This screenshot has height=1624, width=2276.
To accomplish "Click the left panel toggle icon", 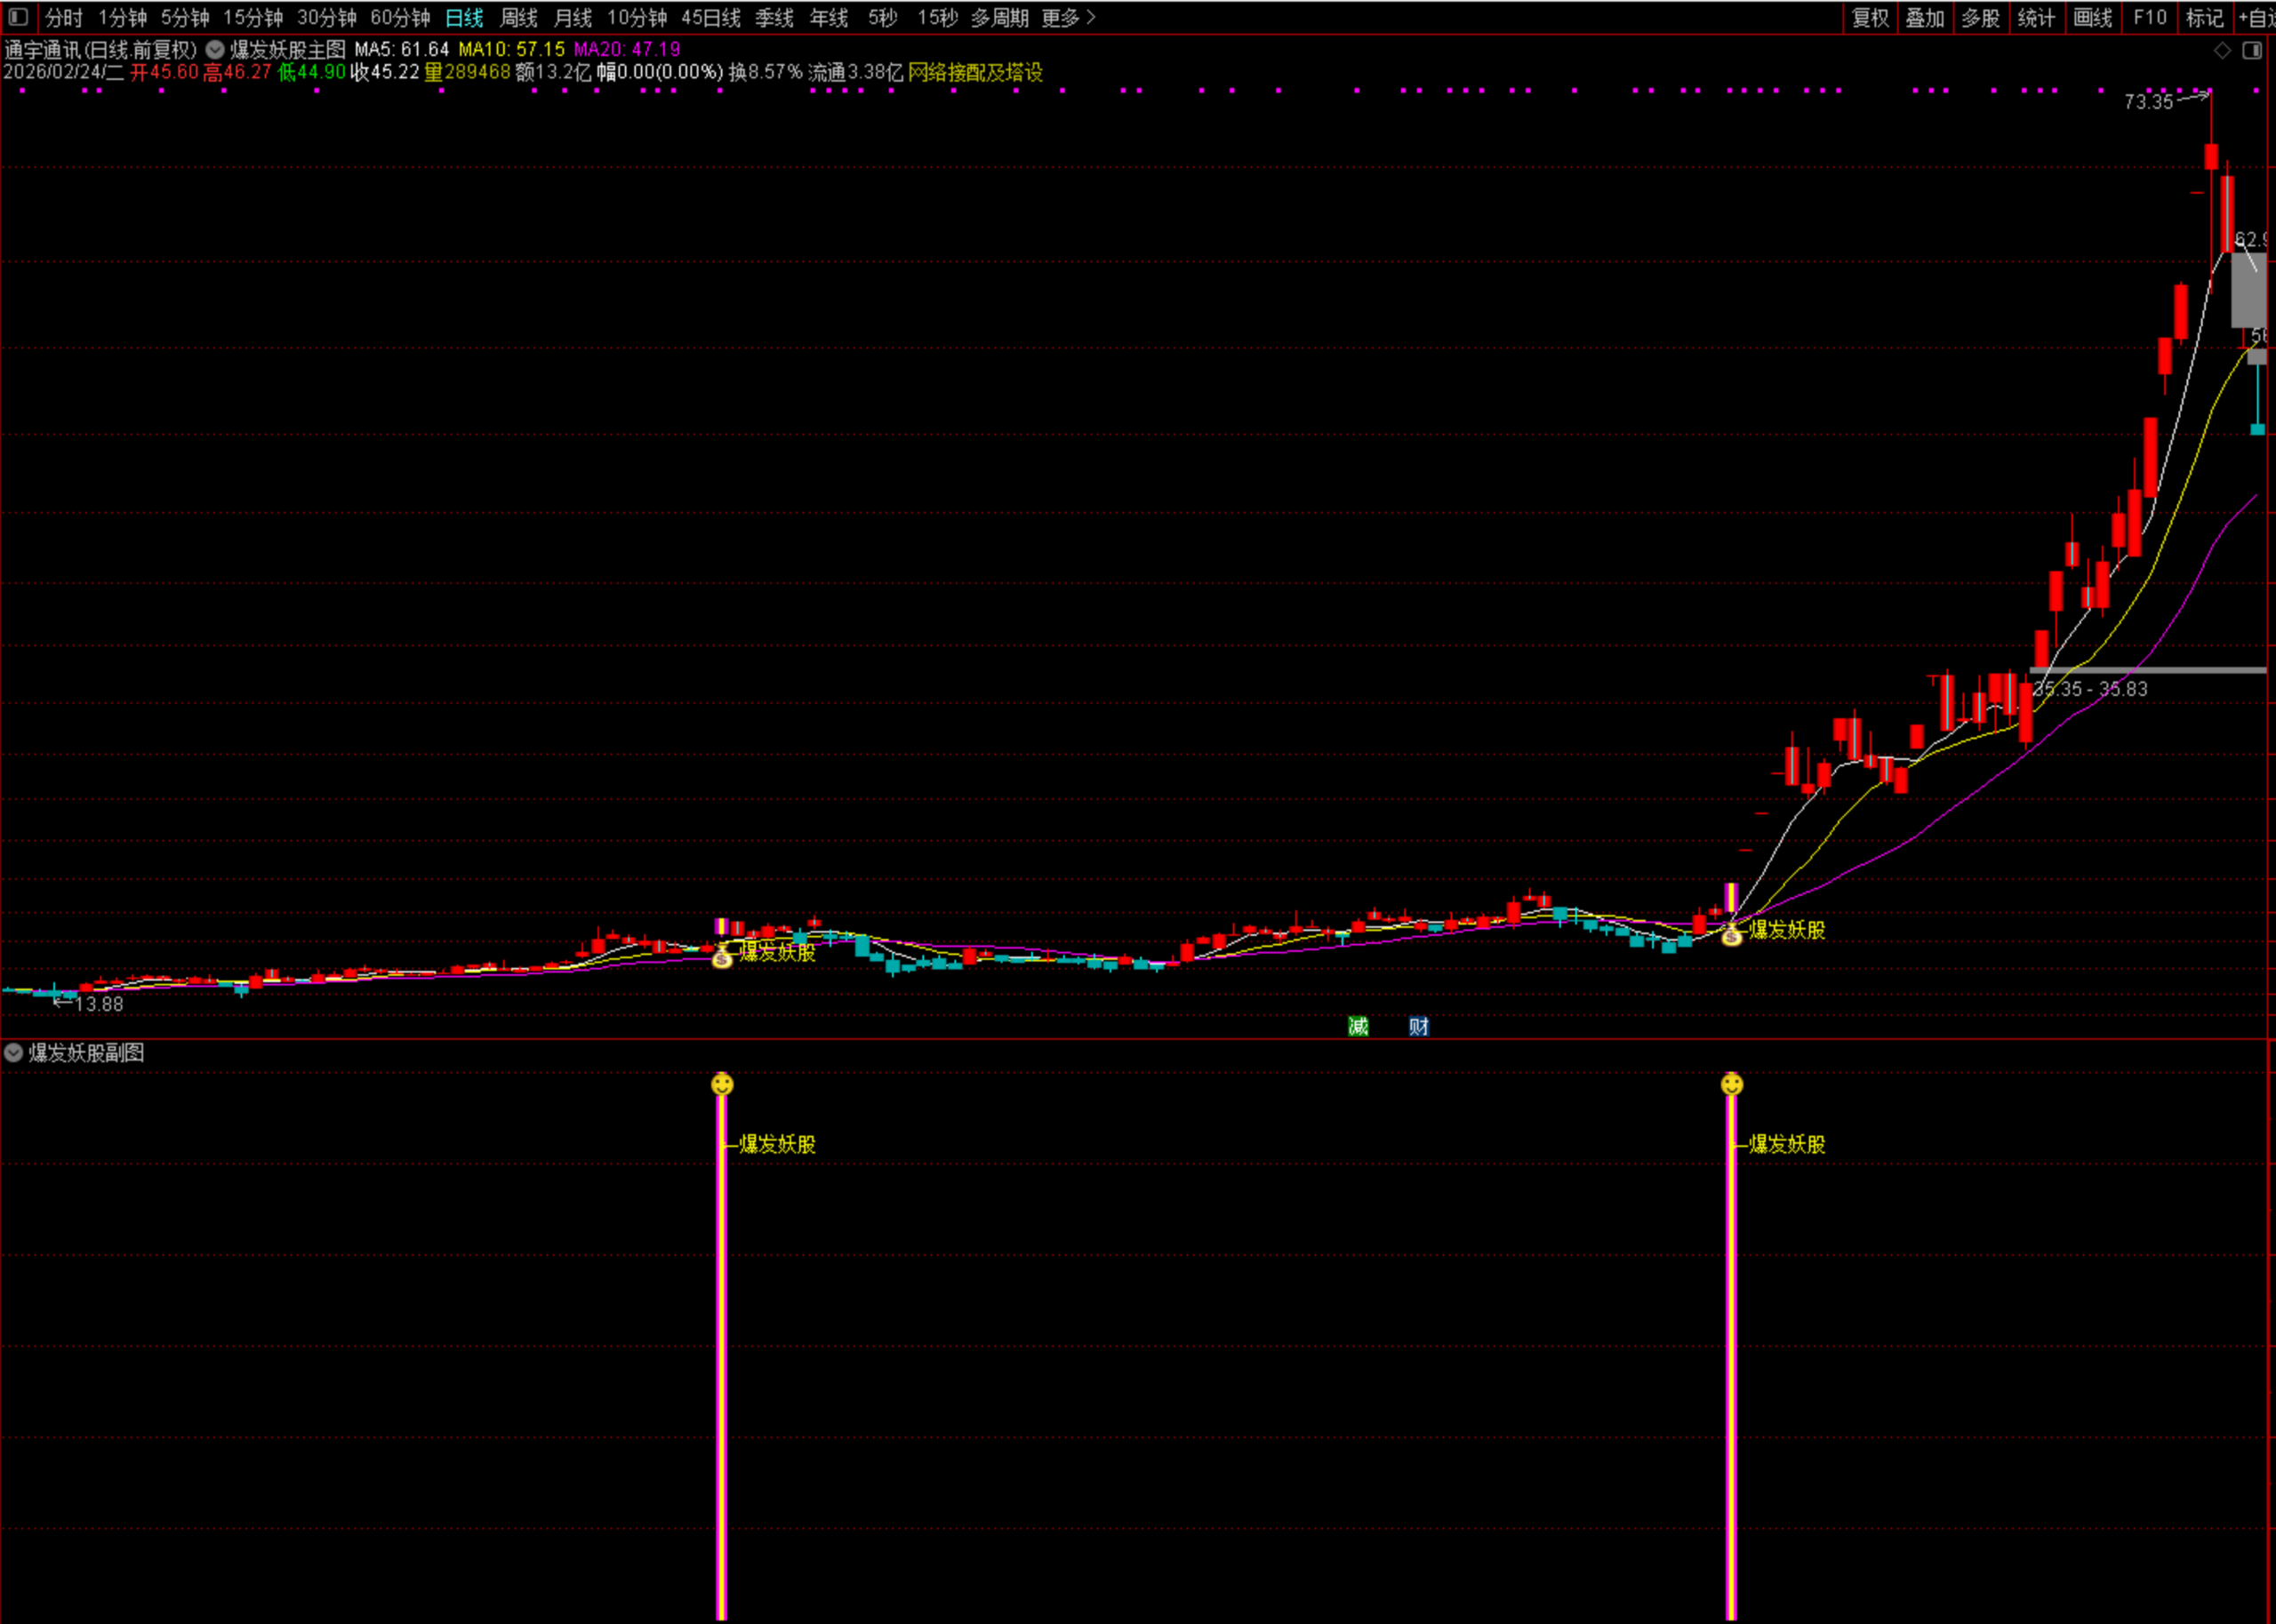I will pyautogui.click(x=18, y=17).
